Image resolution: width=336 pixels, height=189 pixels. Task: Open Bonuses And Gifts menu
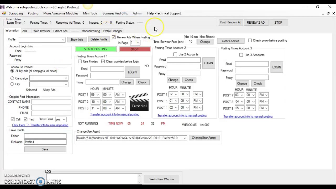(x=115, y=13)
